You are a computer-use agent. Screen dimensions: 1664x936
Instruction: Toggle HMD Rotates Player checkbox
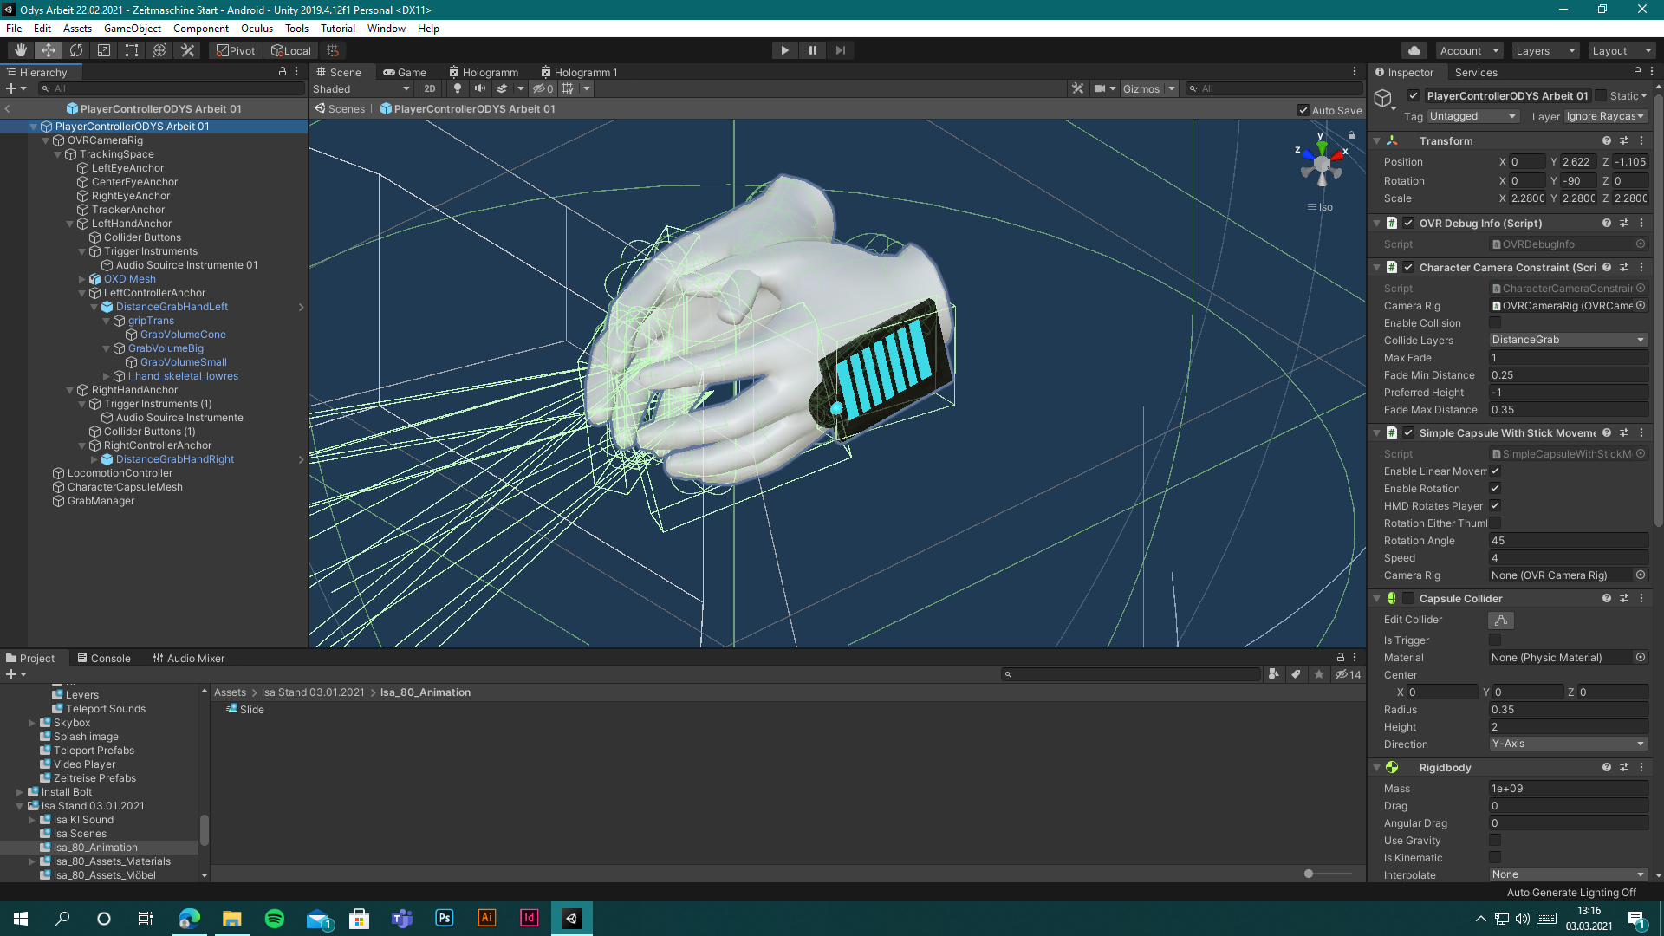(x=1495, y=505)
